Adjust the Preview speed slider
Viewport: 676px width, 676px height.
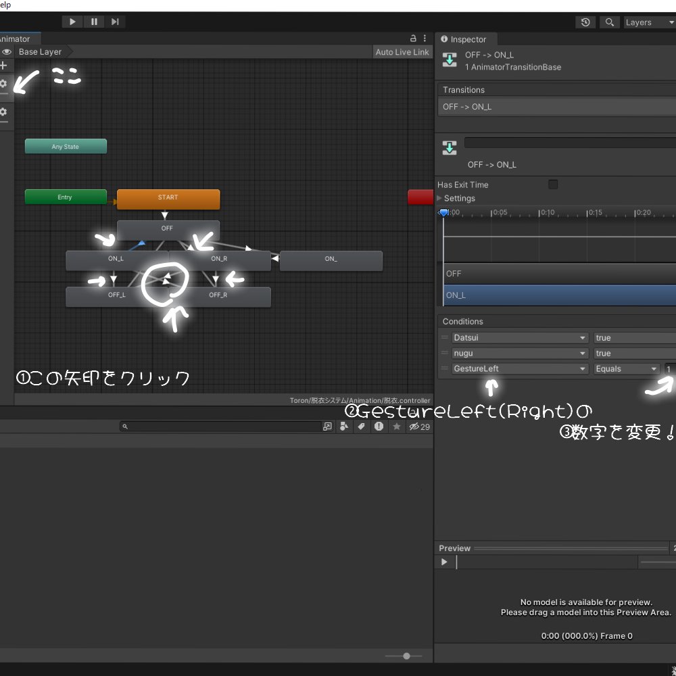tap(658, 562)
